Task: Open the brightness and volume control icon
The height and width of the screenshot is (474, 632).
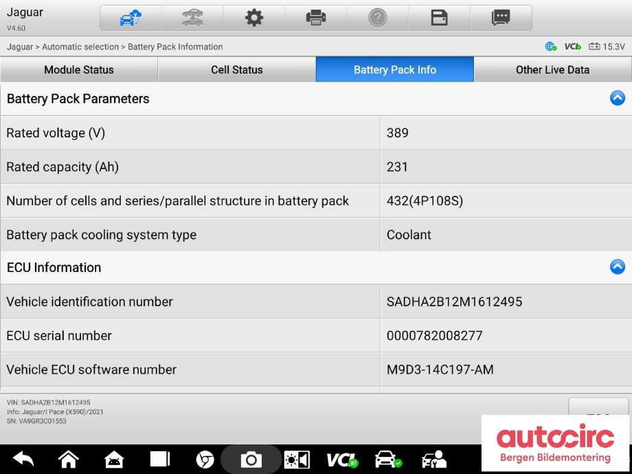Action: [x=297, y=460]
